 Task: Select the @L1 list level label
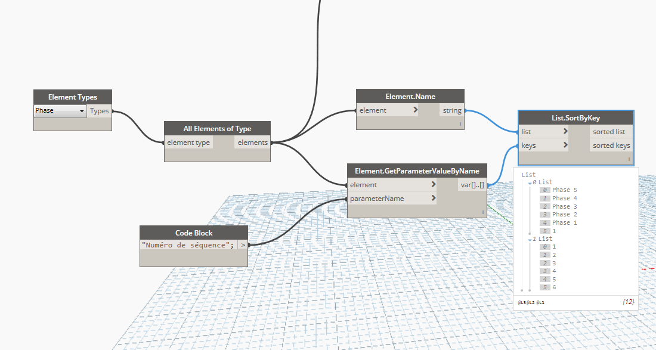pos(540,303)
